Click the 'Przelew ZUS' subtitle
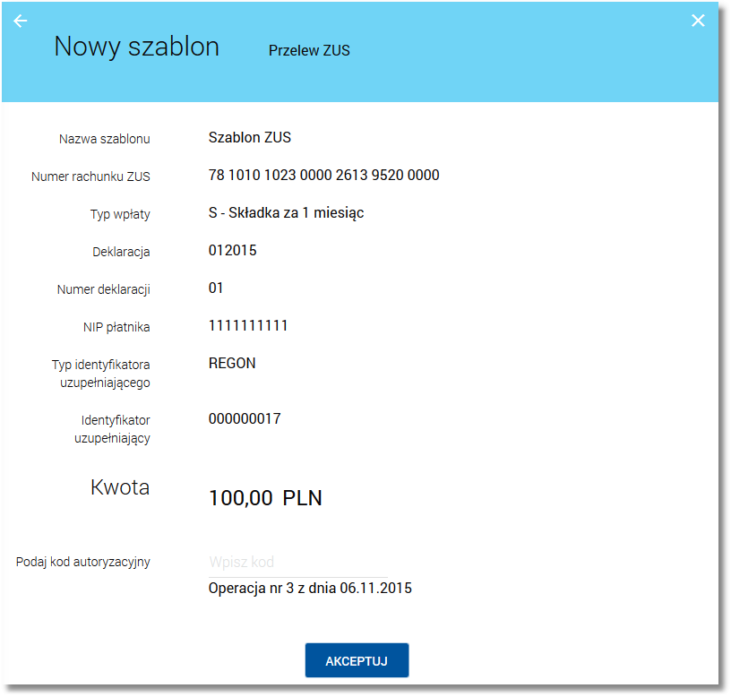 tap(309, 50)
